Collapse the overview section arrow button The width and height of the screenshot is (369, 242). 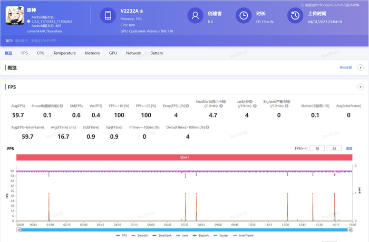point(361,67)
